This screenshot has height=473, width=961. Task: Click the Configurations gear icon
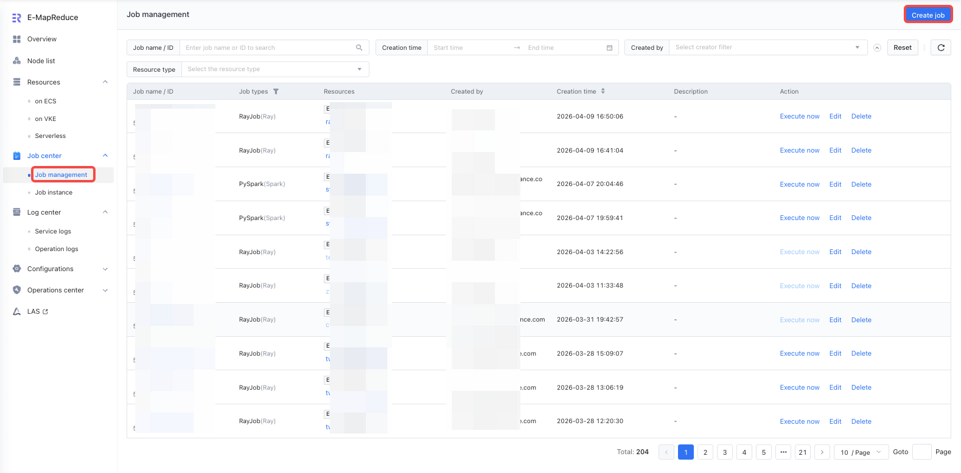click(x=17, y=269)
